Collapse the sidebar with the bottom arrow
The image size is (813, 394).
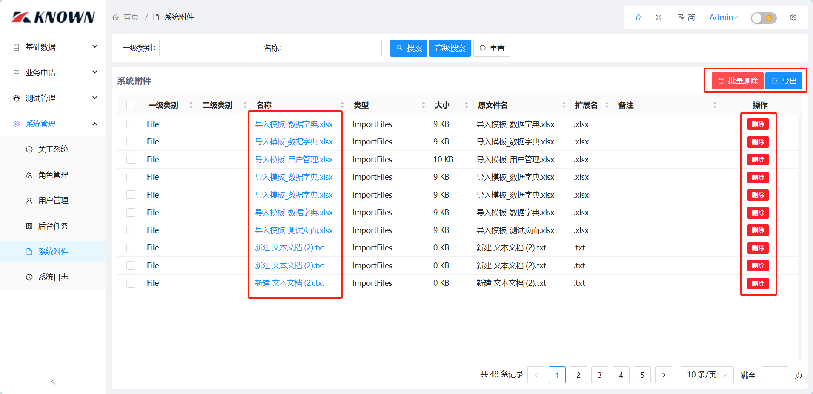(53, 382)
